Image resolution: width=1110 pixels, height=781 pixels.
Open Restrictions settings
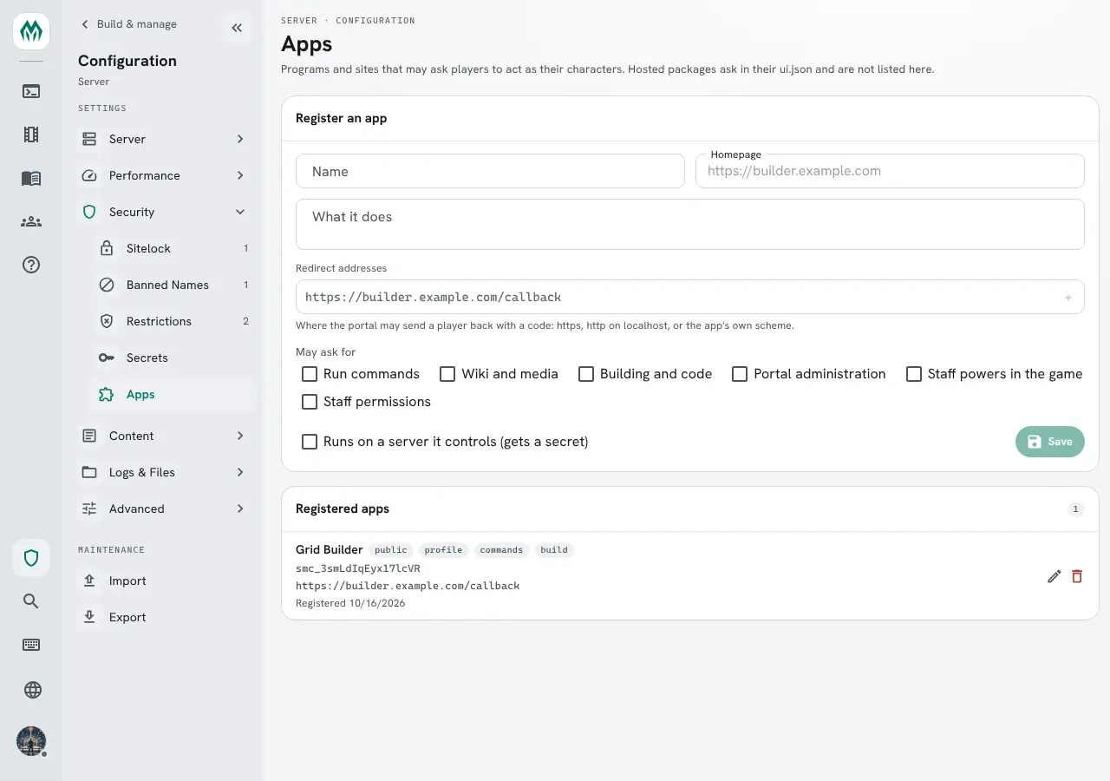click(x=172, y=321)
